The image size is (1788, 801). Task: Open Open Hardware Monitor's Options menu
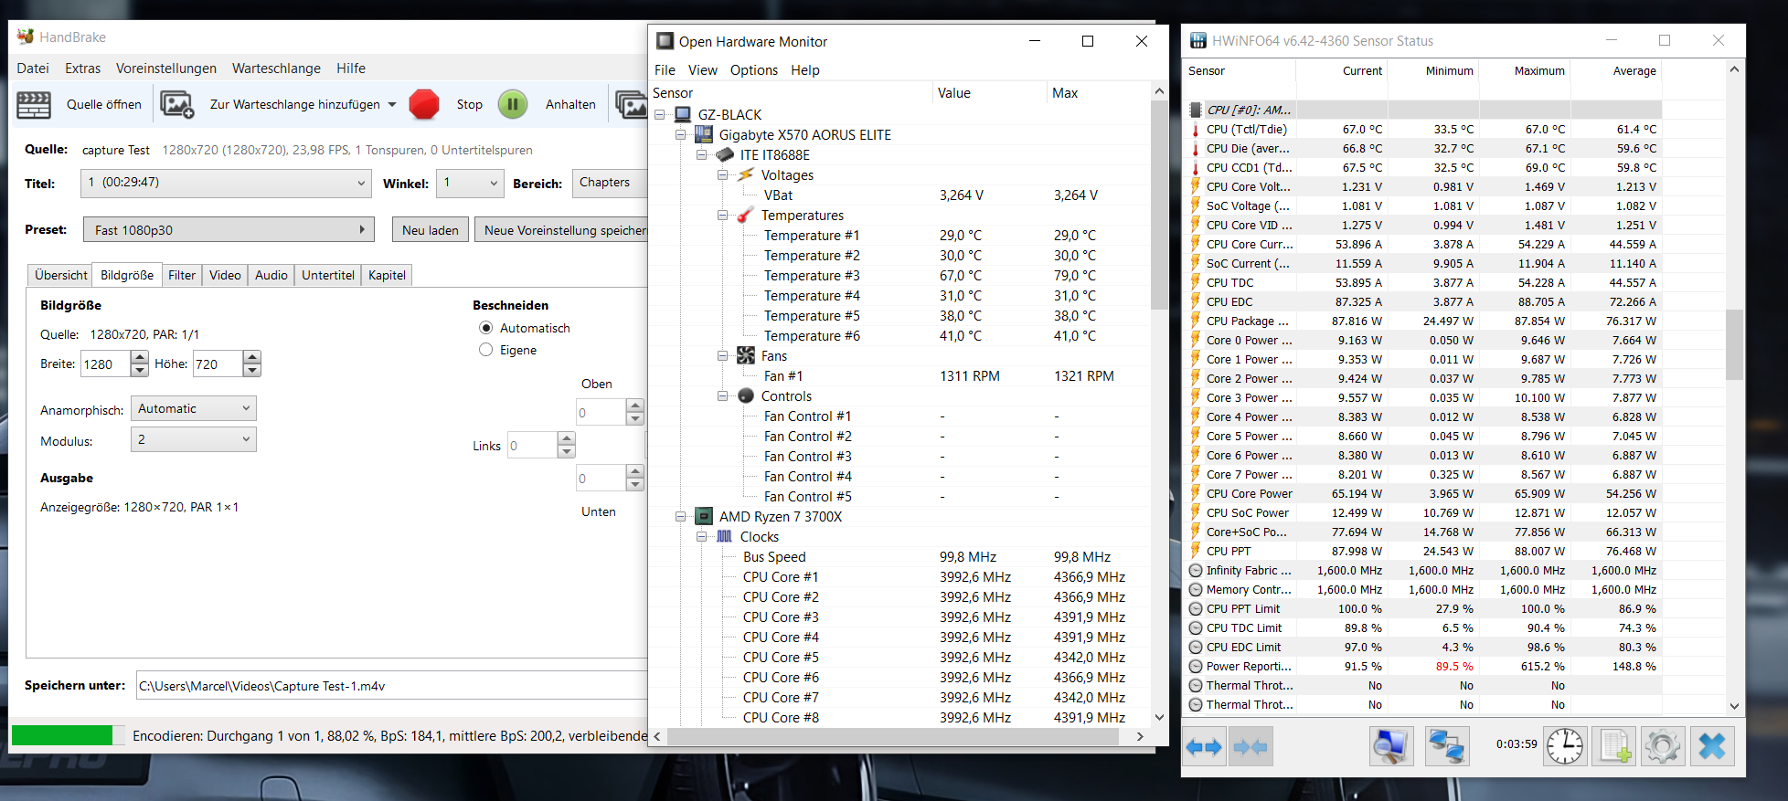click(x=754, y=69)
